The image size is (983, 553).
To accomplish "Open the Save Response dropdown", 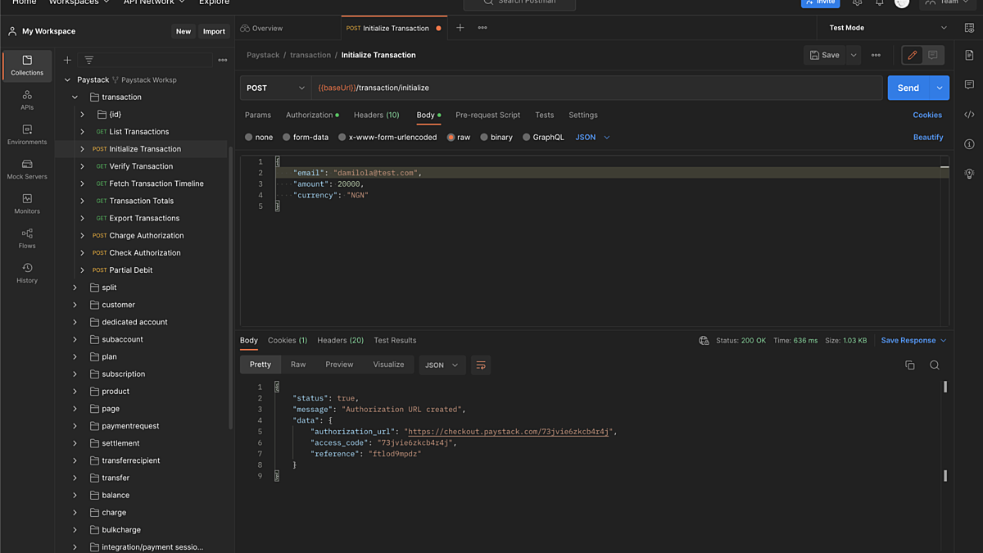I will 913,341.
